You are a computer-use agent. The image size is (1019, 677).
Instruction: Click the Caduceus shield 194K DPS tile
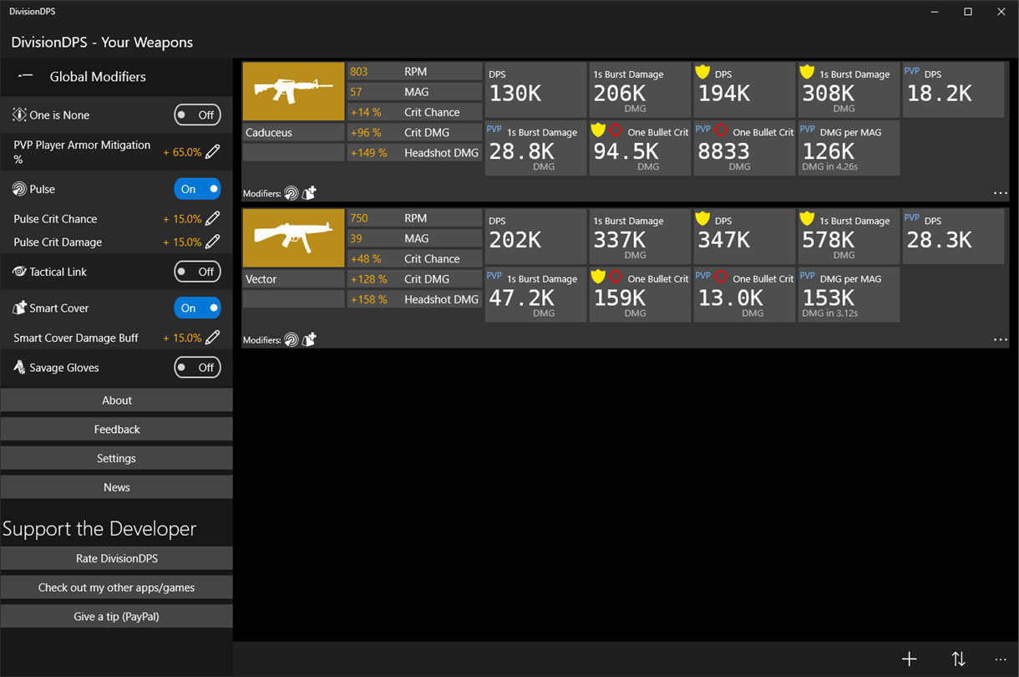[744, 89]
